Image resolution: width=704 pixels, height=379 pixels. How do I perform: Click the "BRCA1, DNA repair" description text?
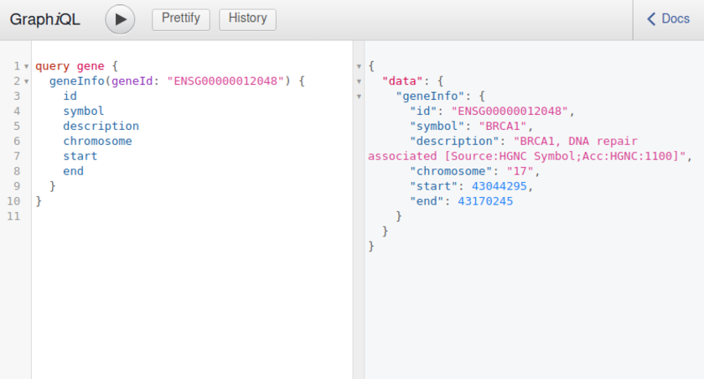pos(576,141)
